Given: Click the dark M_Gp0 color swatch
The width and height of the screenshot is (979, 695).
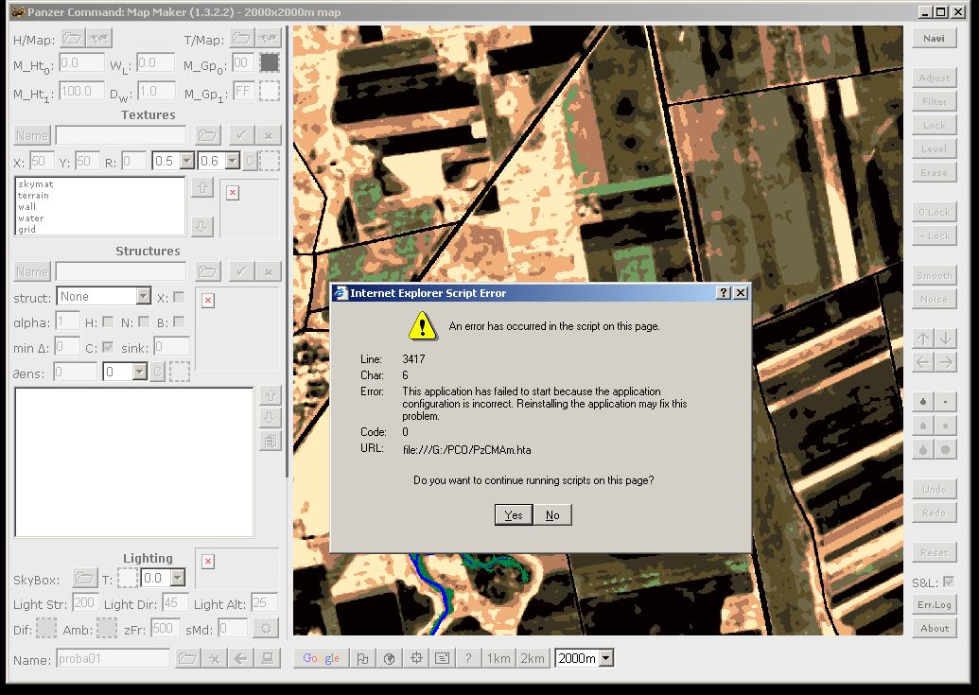Looking at the screenshot, I should [x=269, y=62].
